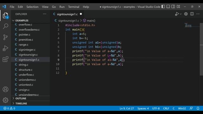
Task: Click signtounsign1.c in the breadcrumb
Action: point(69,21)
